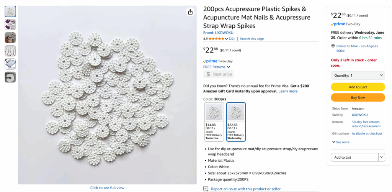
Task: Open the Add to List dropdown arrow
Action: (x=381, y=157)
